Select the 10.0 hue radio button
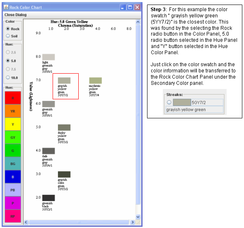The width and height of the screenshot is (244, 228). coord(8,77)
